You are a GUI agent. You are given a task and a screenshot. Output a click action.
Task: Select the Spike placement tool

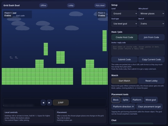point(125,100)
